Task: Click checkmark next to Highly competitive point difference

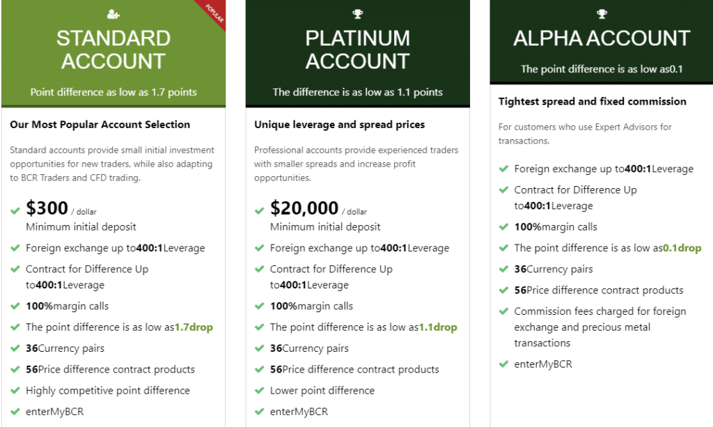Action: pyautogui.click(x=15, y=390)
